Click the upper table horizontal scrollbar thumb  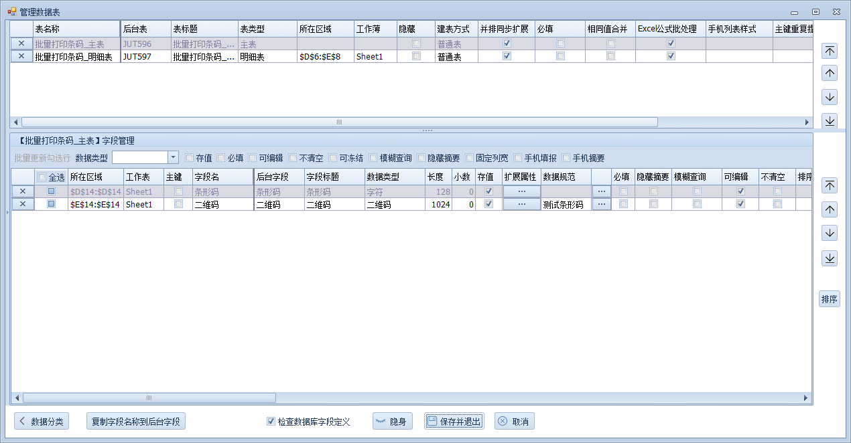[x=339, y=122]
